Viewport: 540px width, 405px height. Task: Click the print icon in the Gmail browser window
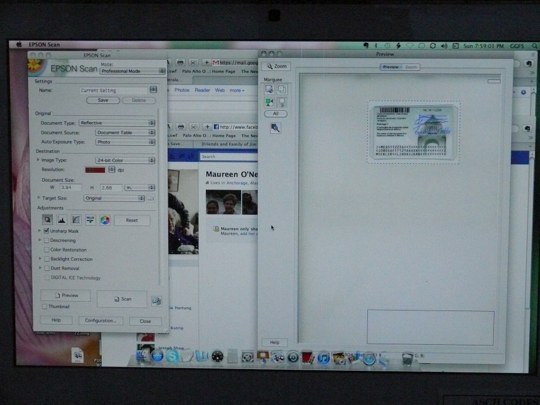tap(180, 62)
